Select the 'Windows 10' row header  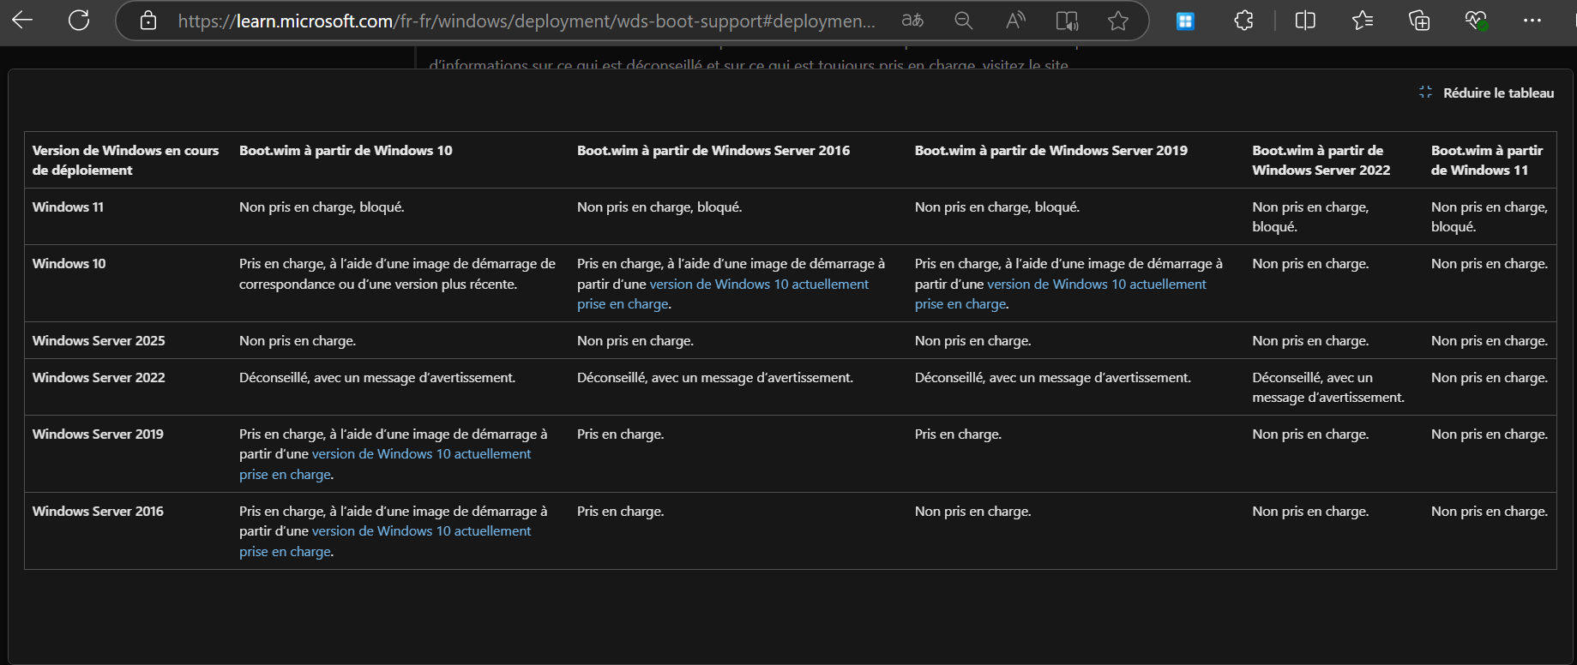(69, 263)
